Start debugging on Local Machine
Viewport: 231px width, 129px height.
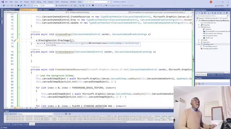pyautogui.click(x=62, y=5)
